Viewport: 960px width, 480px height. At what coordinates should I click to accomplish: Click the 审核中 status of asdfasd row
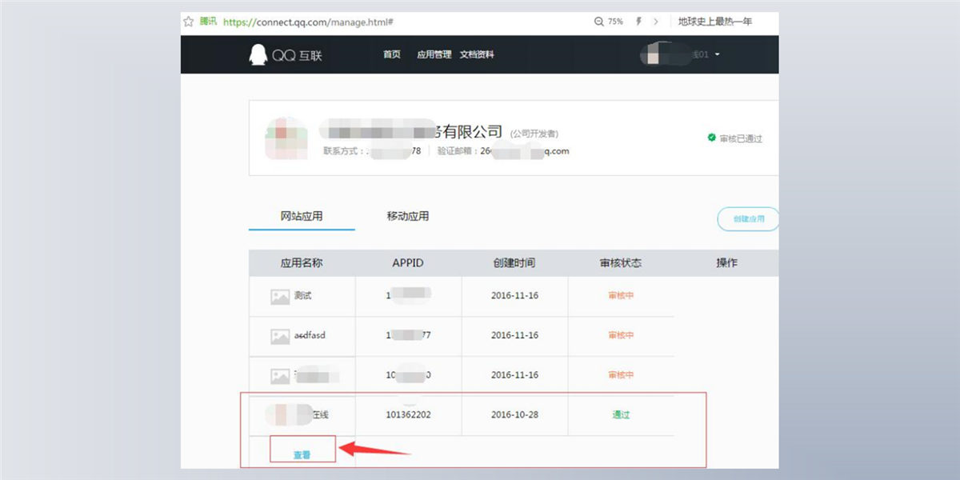tap(621, 335)
